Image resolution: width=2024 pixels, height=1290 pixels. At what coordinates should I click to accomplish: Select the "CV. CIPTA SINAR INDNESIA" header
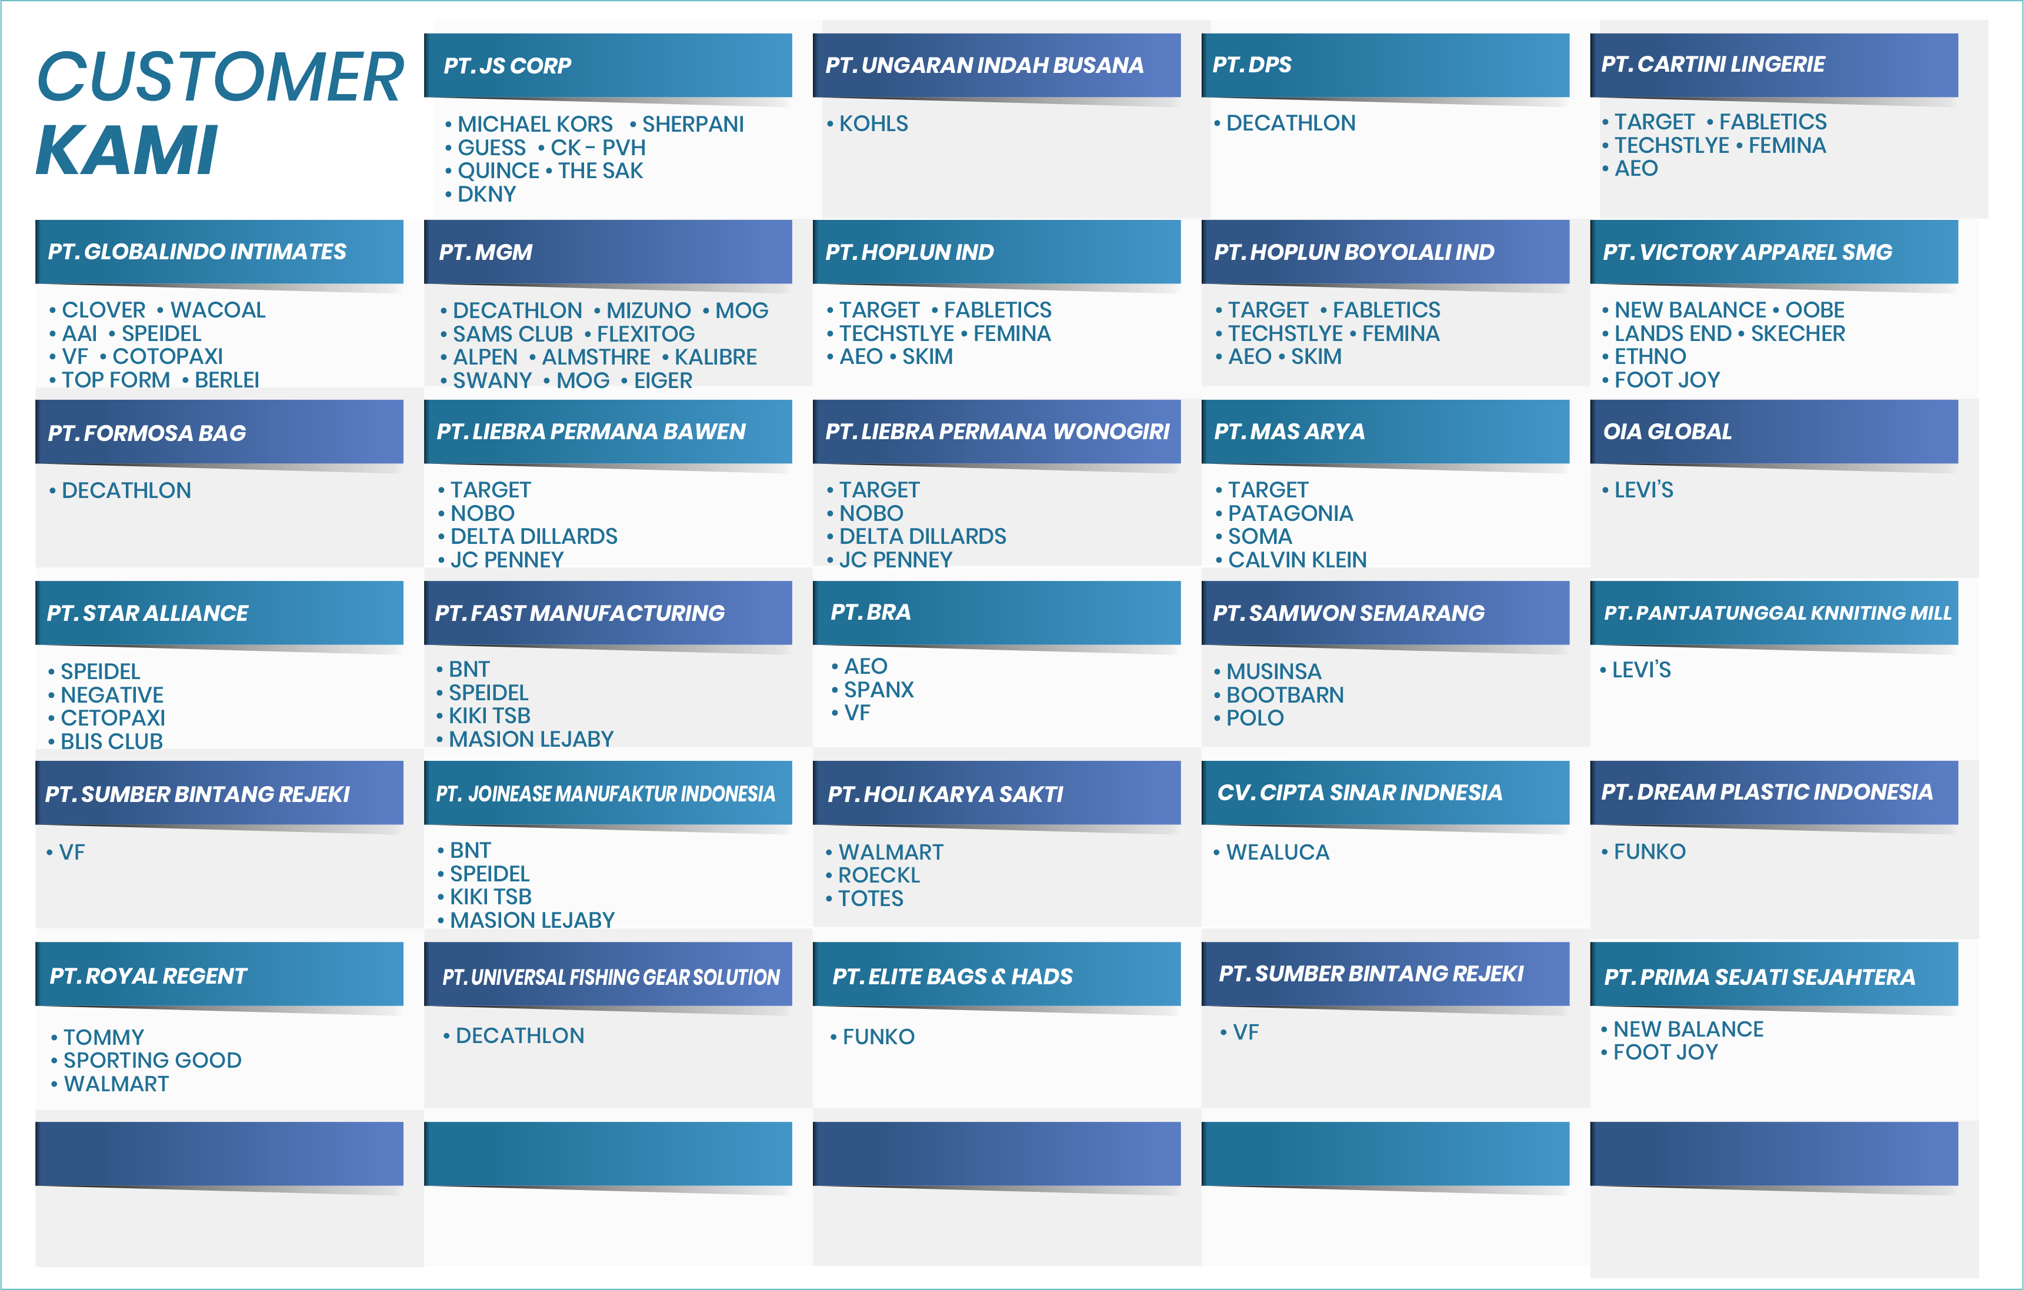(1385, 793)
